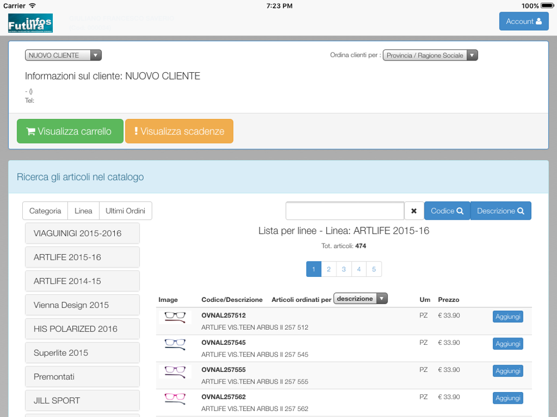
Task: Clear the search field with the X button
Action: coord(414,211)
